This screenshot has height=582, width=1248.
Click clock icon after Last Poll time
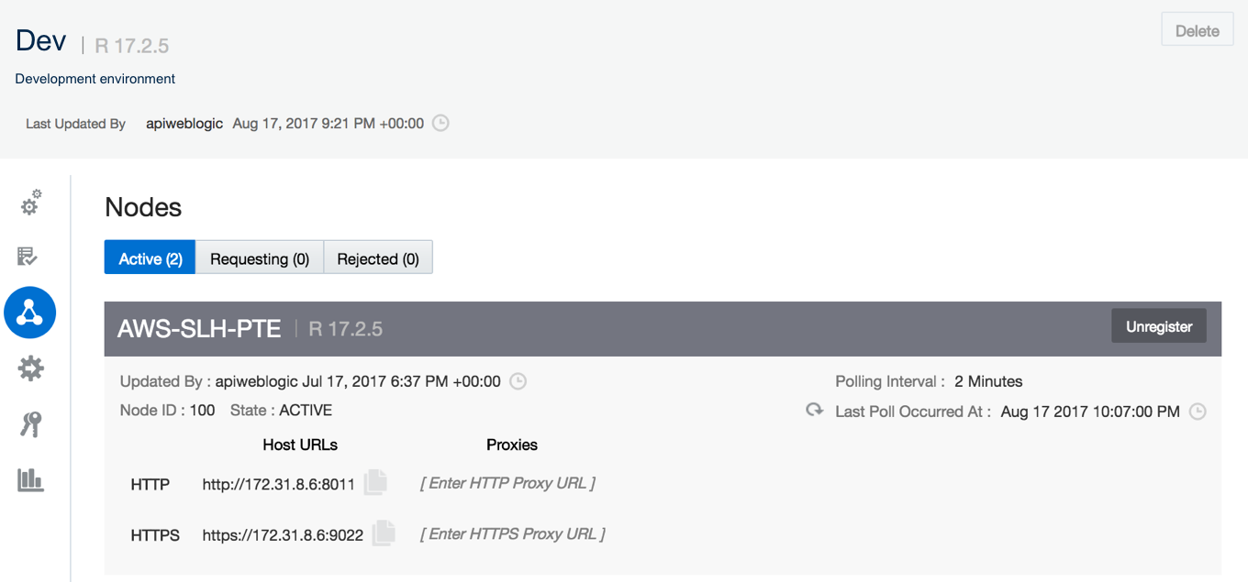pyautogui.click(x=1198, y=412)
